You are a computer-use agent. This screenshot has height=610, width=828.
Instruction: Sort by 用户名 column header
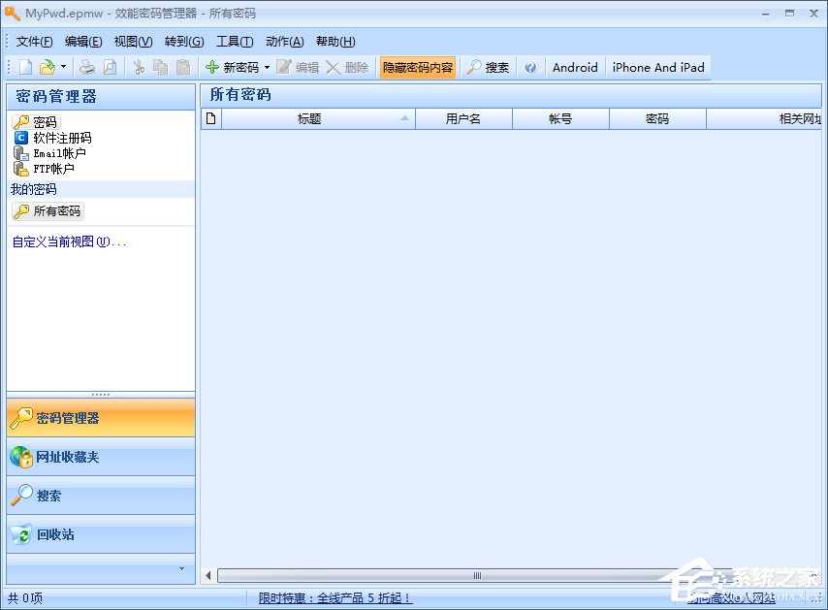tap(463, 119)
